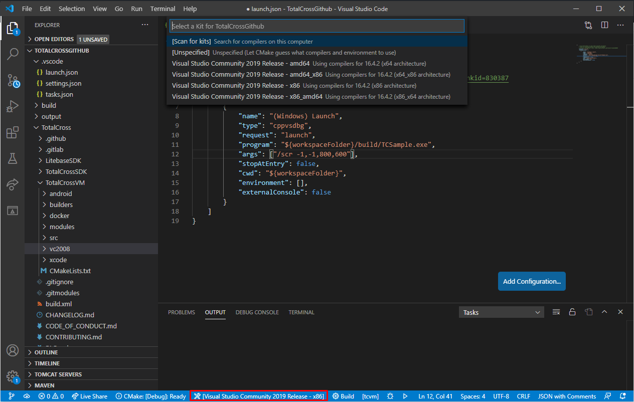Viewport: 634px width, 402px height.
Task: Expand the OUTLINE section
Action: 91,352
